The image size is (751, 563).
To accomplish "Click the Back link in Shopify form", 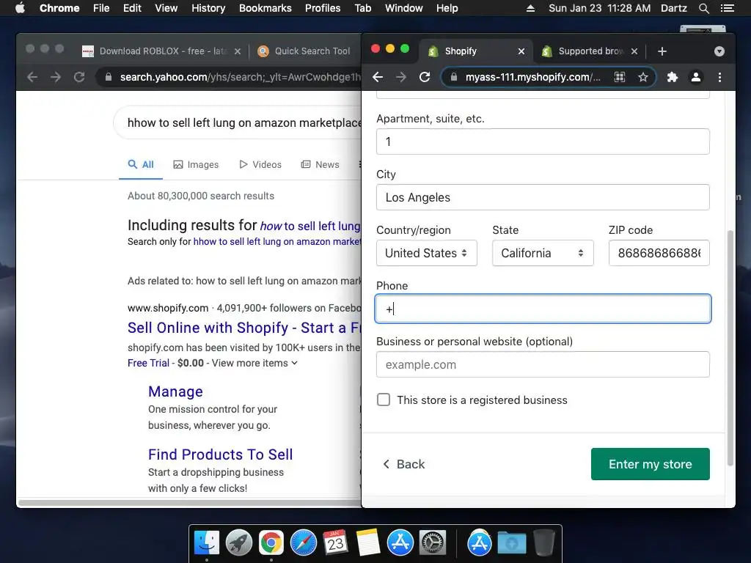I will (x=404, y=464).
